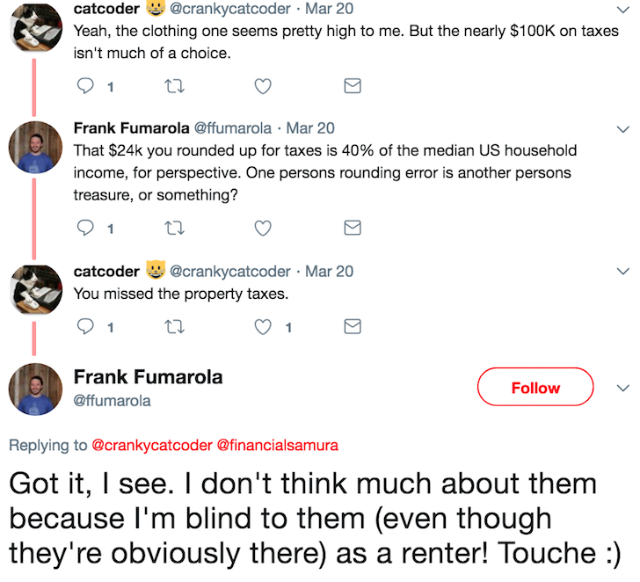
Task: Like Frank Fumarola's median household income tweet
Action: click(x=263, y=228)
